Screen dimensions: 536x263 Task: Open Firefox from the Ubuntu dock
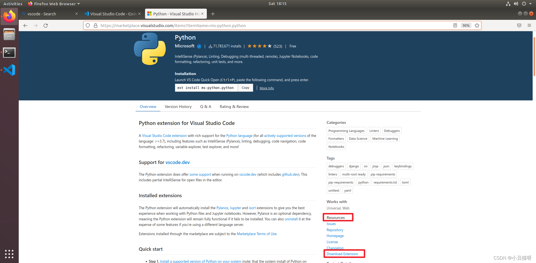pos(9,16)
